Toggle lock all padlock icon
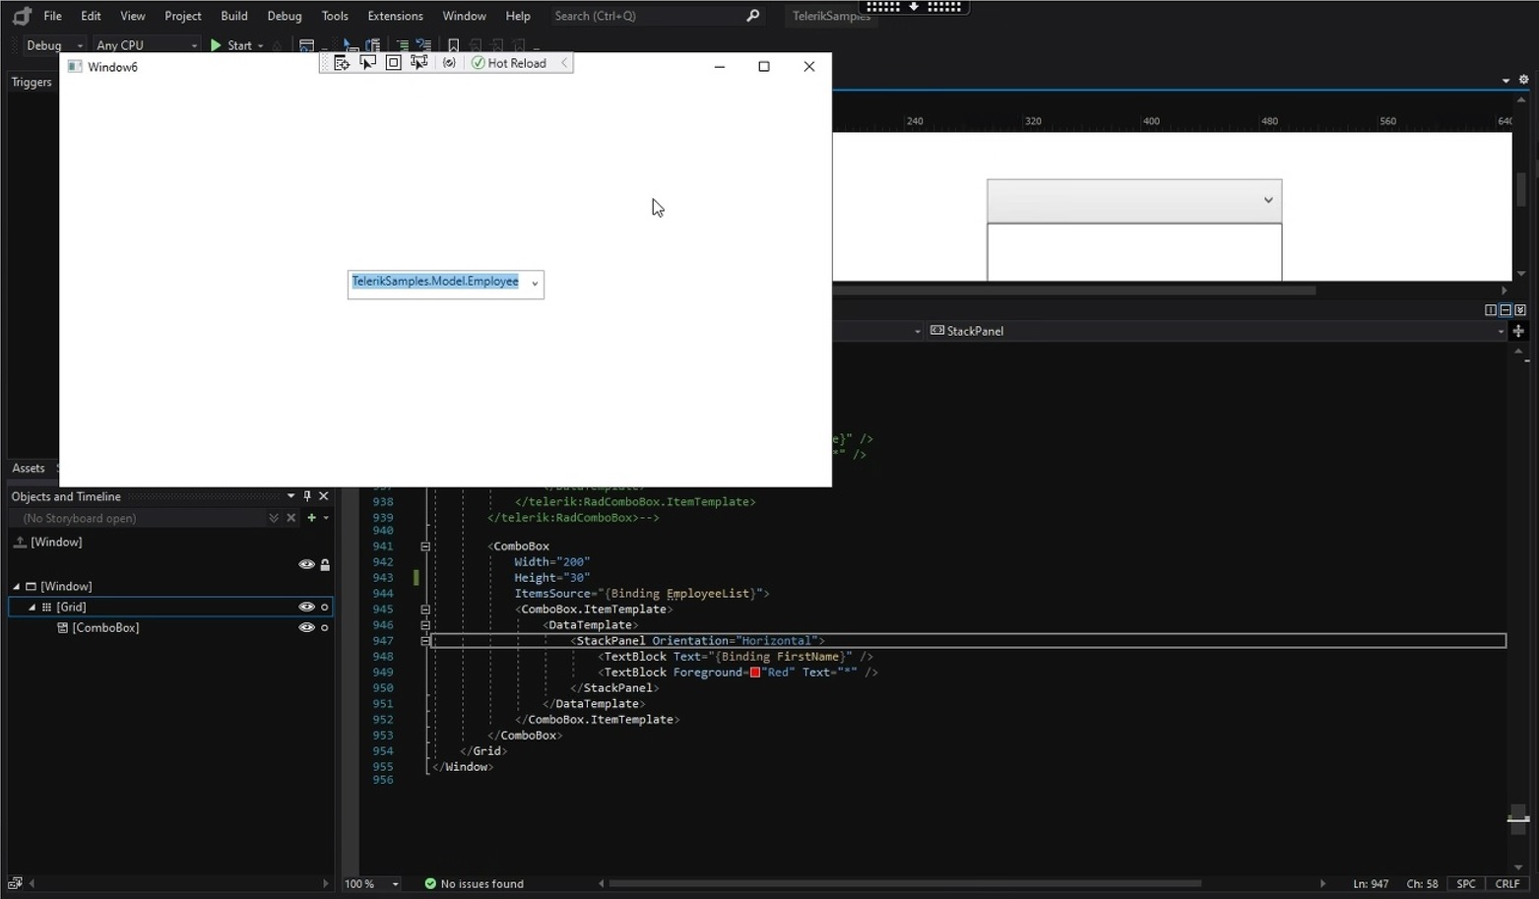The width and height of the screenshot is (1539, 899). click(x=325, y=564)
